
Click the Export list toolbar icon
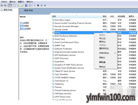tap(22, 6)
